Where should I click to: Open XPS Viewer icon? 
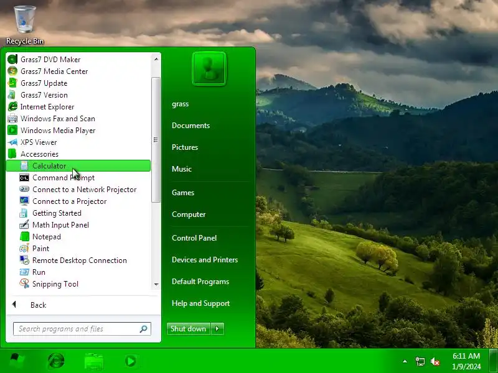coord(12,142)
